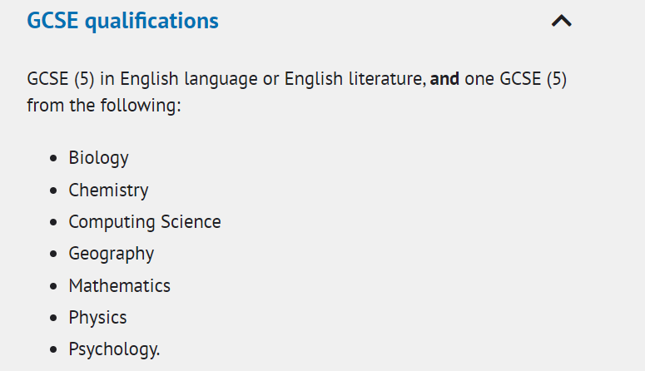
Task: Click the bullet point beside Psychology
Action: tap(53, 349)
